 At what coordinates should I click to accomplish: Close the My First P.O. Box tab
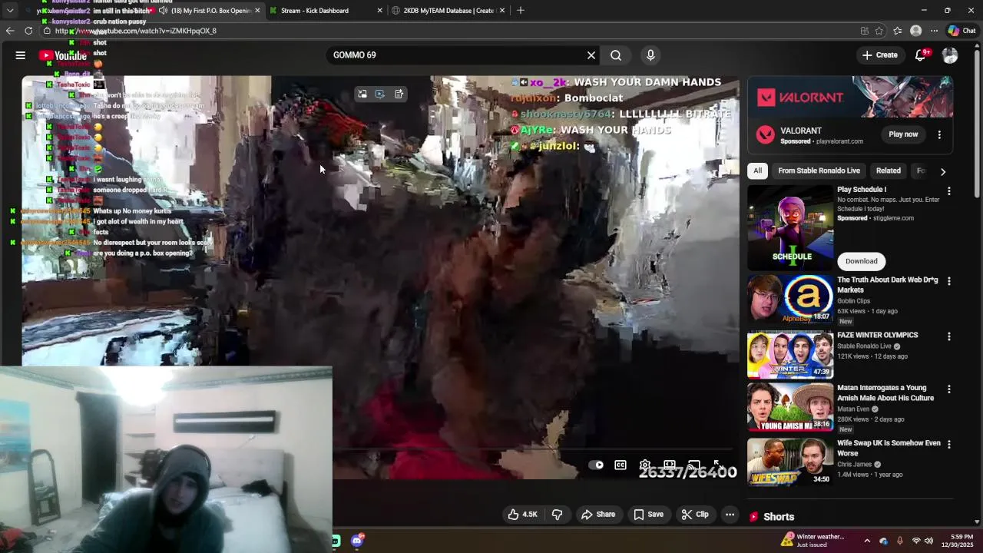[257, 11]
